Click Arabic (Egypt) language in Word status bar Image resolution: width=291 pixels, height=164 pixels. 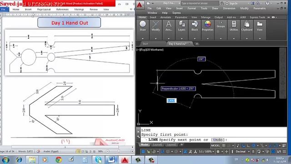51,151
